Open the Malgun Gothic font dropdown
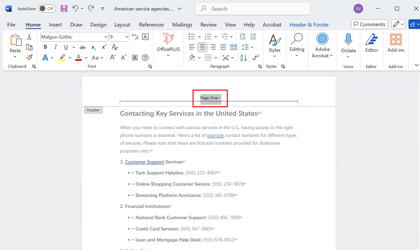This screenshot has width=420, height=250. click(105, 37)
